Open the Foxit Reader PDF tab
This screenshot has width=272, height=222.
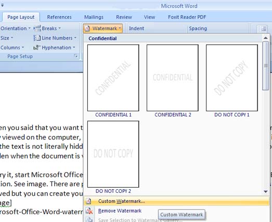[x=187, y=17]
